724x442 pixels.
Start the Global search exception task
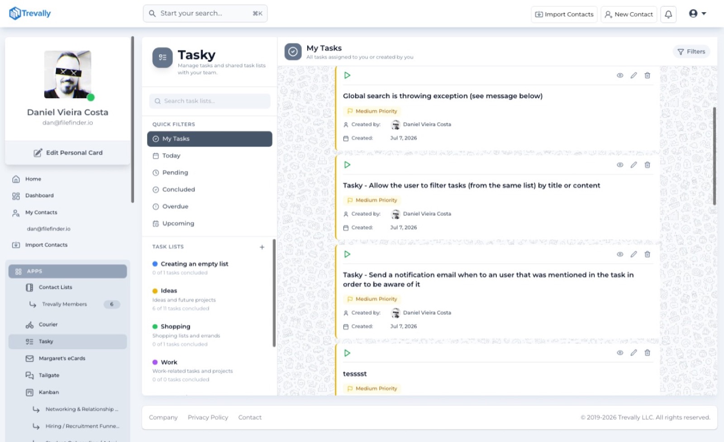click(347, 76)
